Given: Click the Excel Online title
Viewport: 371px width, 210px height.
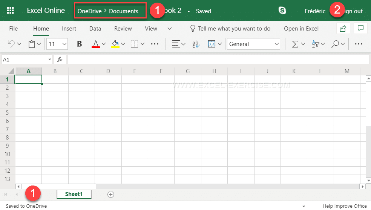Looking at the screenshot, I should (46, 11).
